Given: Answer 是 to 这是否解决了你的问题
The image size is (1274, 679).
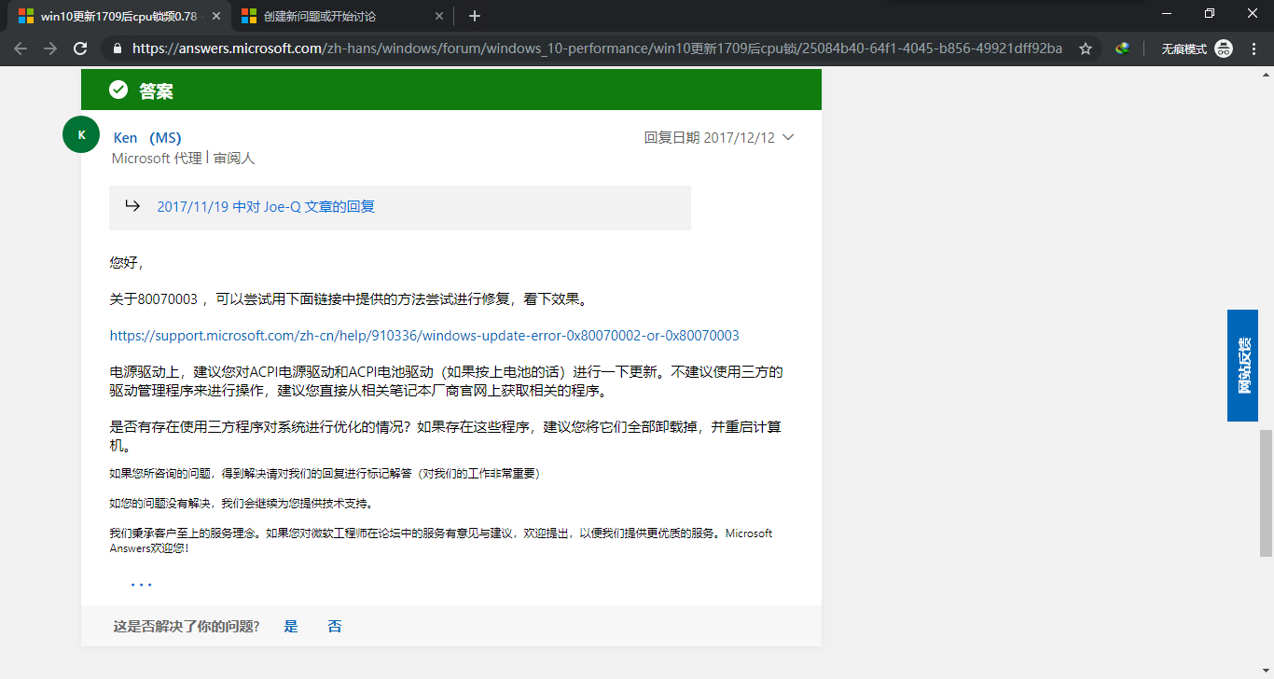Looking at the screenshot, I should click(291, 626).
